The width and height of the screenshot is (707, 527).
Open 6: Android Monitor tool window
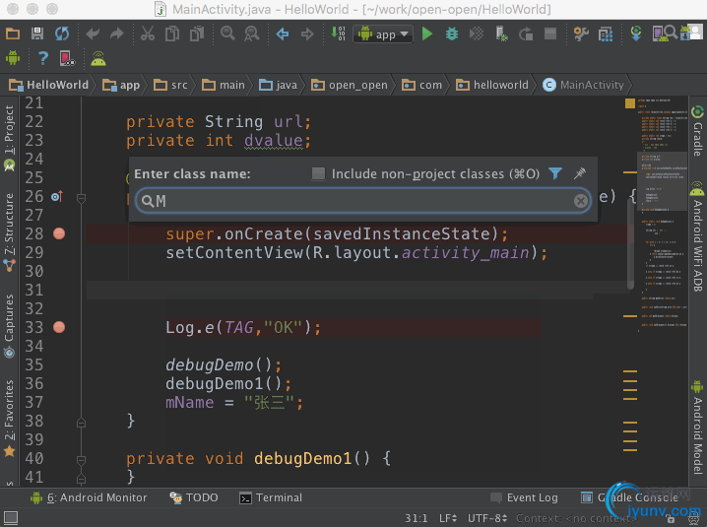click(x=89, y=497)
